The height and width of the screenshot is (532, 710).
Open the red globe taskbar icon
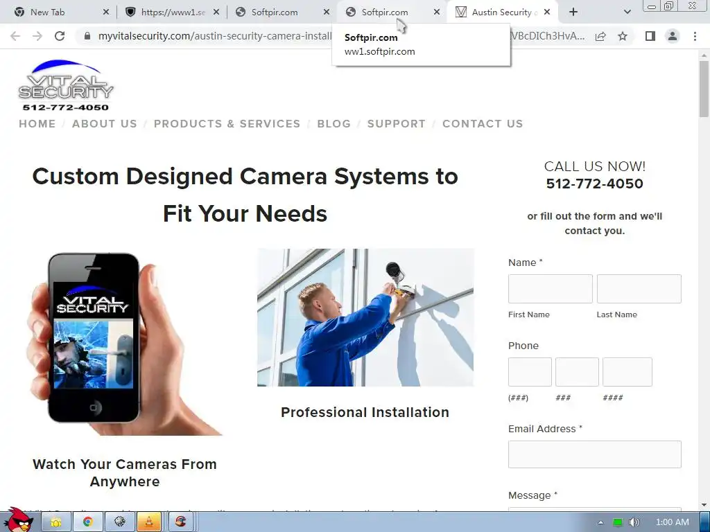click(181, 522)
